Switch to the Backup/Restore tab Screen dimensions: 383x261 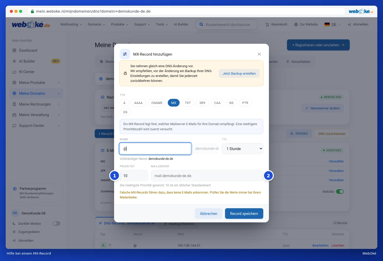179,224
